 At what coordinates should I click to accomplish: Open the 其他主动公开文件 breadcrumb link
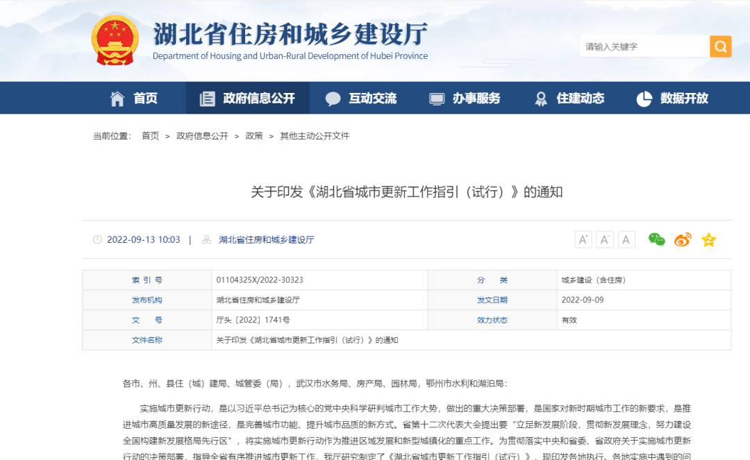315,136
